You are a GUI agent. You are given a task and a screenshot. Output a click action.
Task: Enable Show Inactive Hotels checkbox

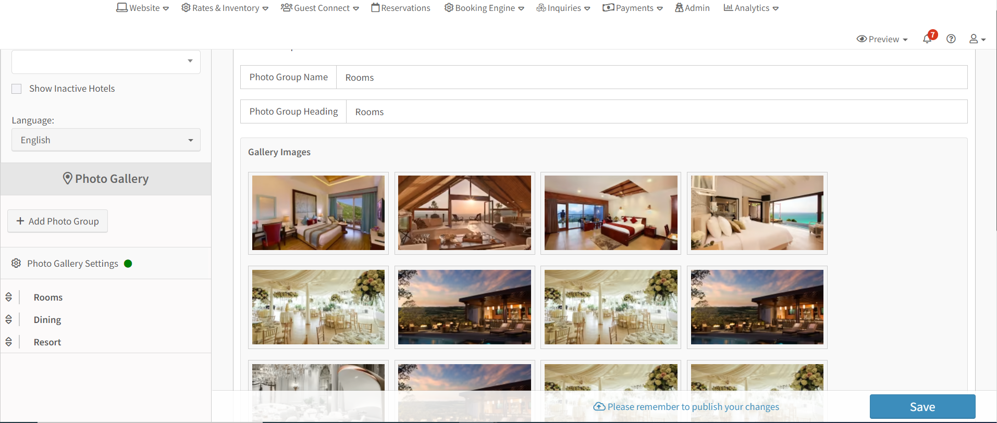17,89
